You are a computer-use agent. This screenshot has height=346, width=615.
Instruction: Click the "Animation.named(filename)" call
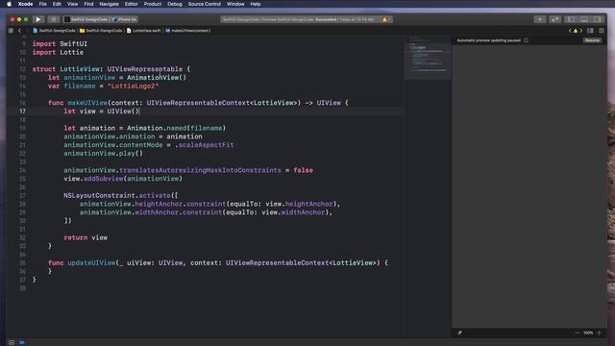pyautogui.click(x=176, y=128)
